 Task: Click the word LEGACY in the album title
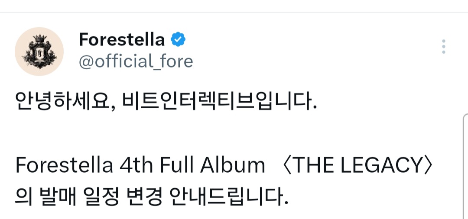(382, 165)
